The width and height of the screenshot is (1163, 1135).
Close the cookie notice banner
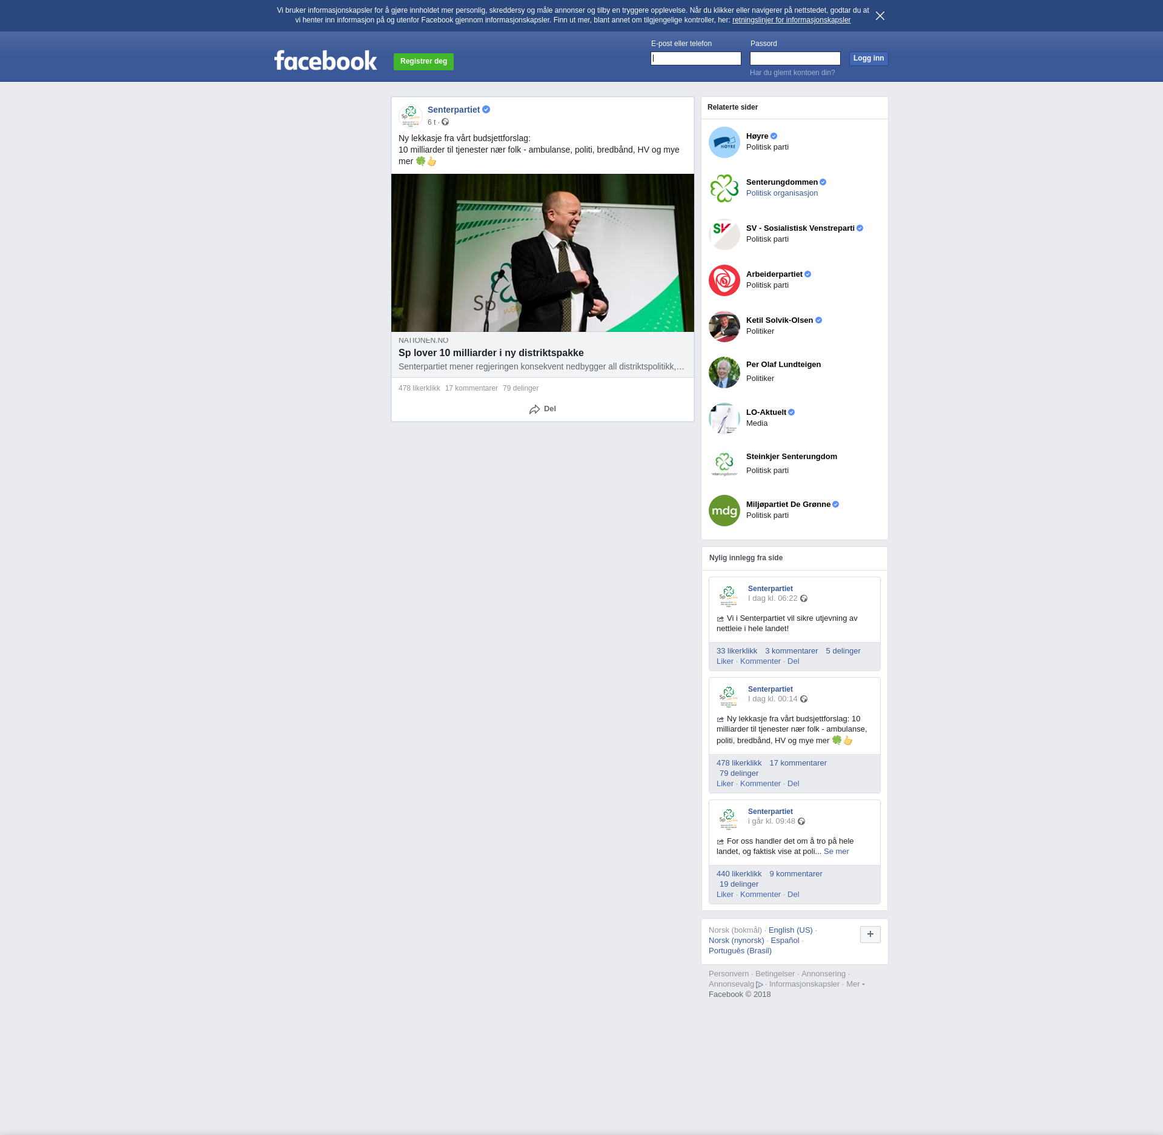880,16
